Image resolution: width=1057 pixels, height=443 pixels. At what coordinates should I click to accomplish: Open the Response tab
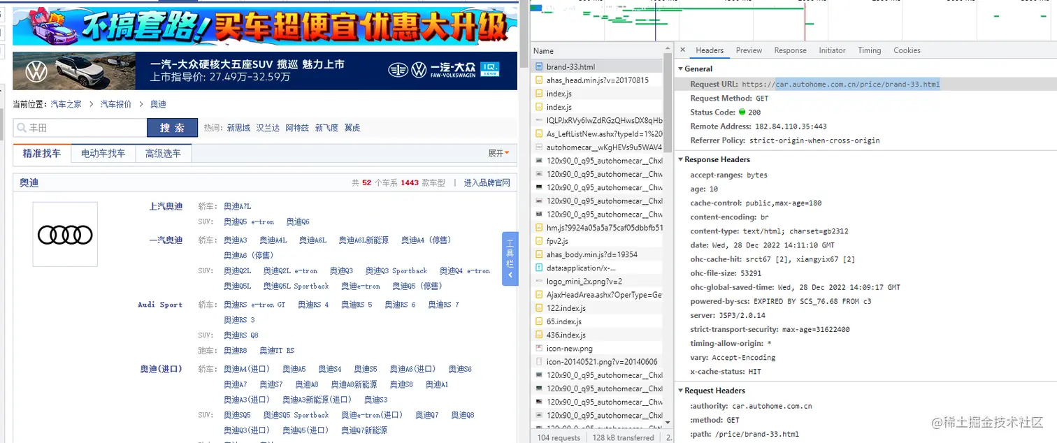pos(791,50)
